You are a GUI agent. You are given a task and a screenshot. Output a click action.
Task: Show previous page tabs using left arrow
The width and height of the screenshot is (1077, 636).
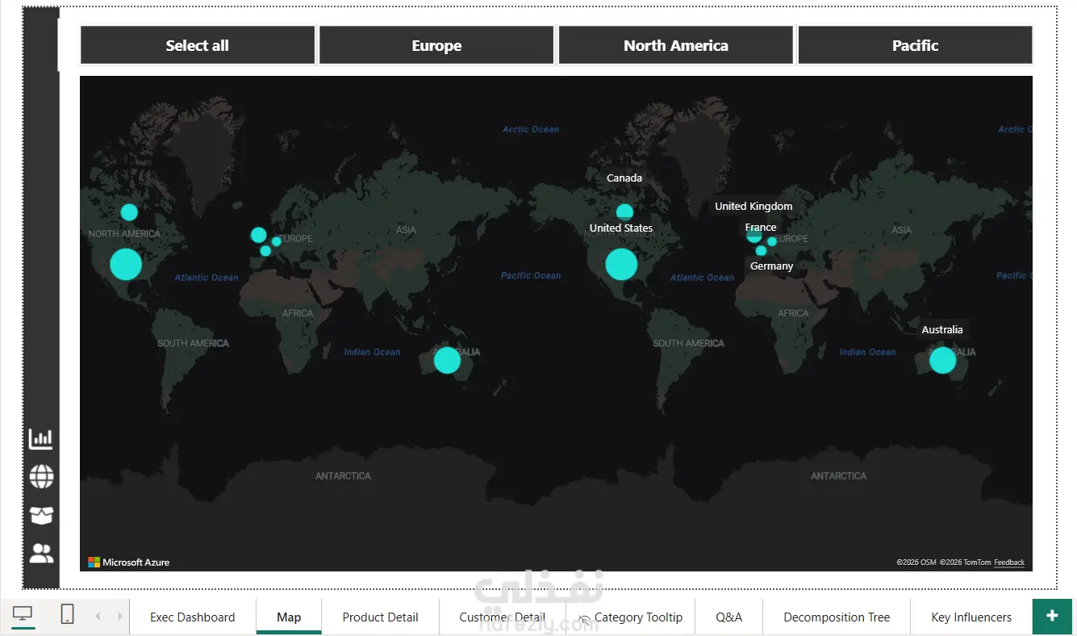click(x=98, y=617)
